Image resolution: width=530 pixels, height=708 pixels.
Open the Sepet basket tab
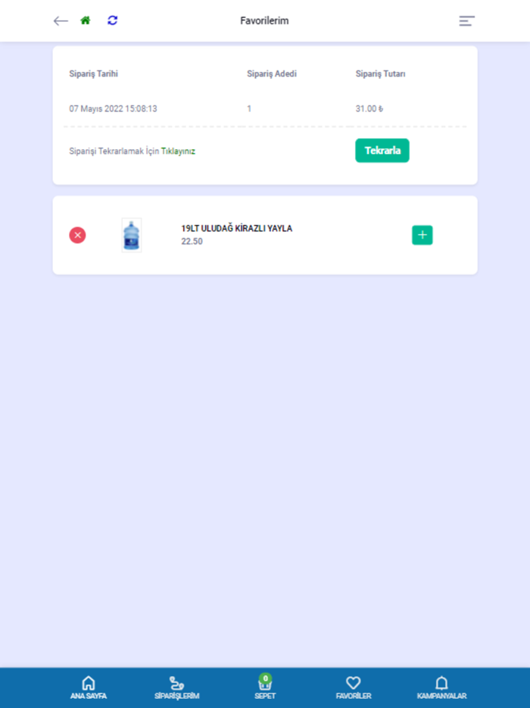[x=265, y=688]
